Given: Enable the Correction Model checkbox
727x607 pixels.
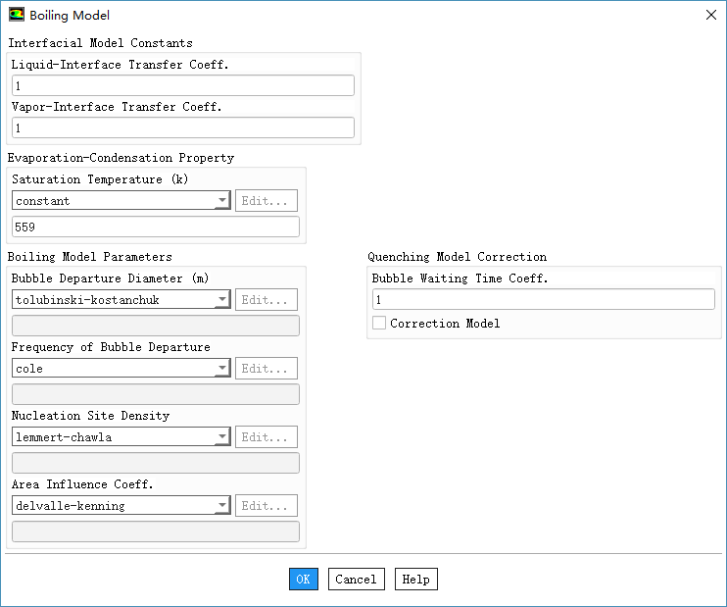Looking at the screenshot, I should 379,323.
